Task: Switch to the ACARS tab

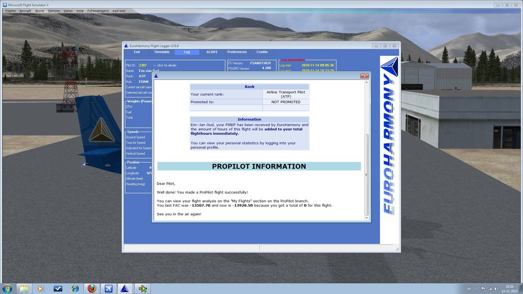Action: (x=212, y=52)
